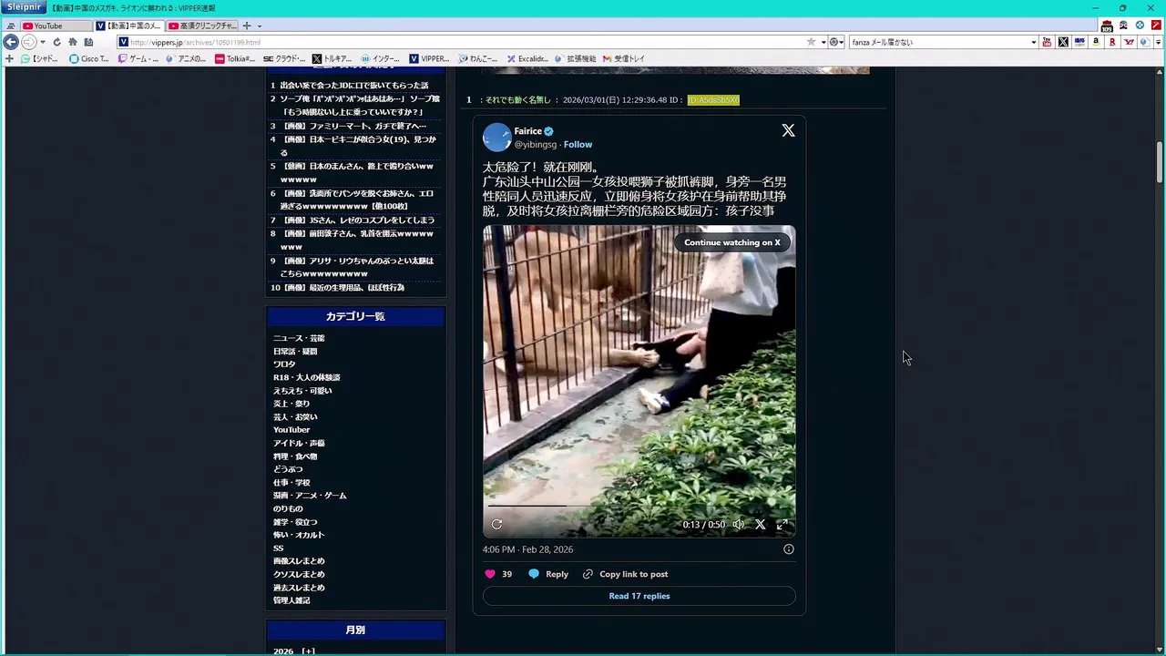
Task: Expand the search box history dropdown
Action: [x=1033, y=42]
